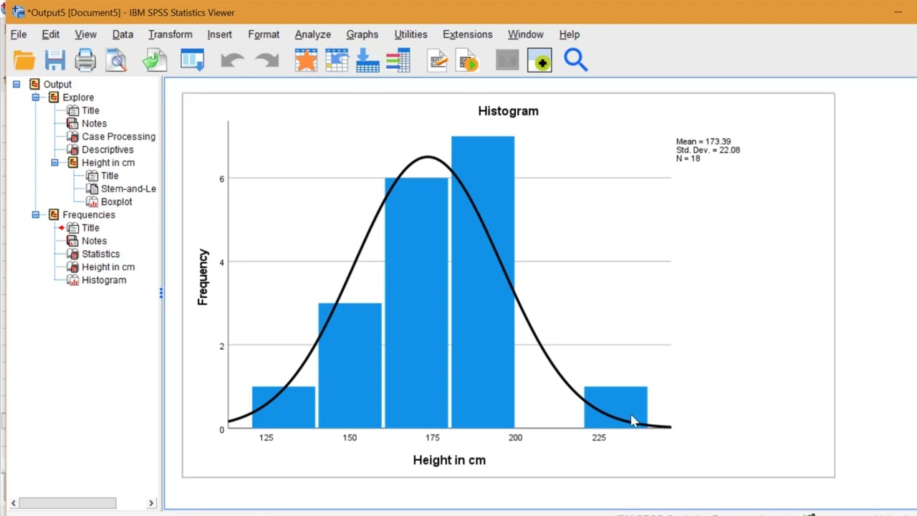Click the histogram bar at 225
The image size is (917, 516).
point(615,407)
